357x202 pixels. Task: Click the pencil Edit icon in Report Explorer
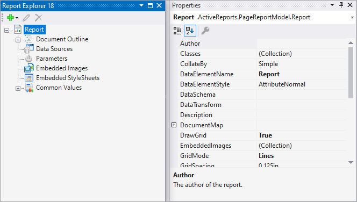click(26, 18)
